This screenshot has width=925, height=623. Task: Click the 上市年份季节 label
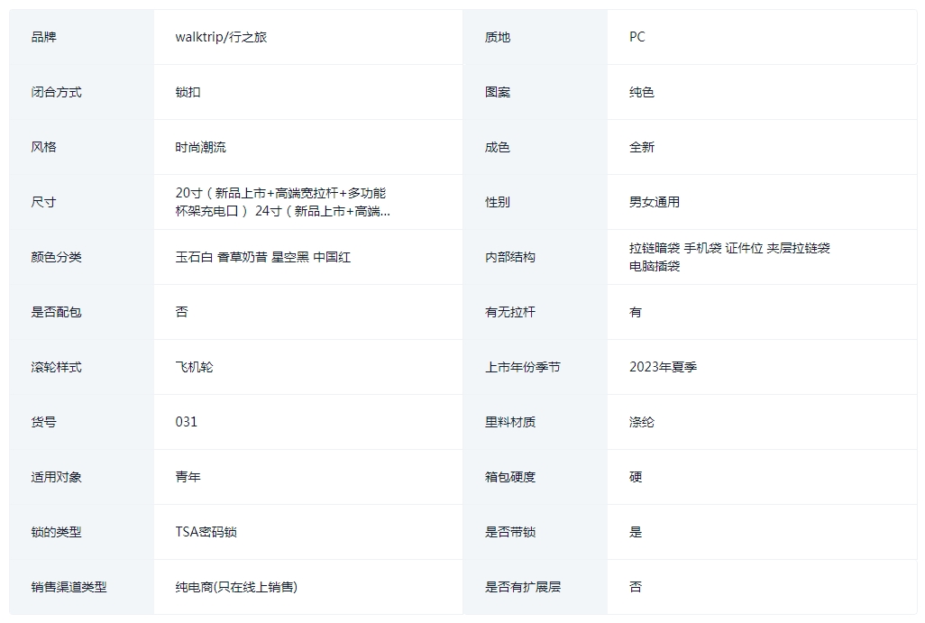(x=523, y=367)
